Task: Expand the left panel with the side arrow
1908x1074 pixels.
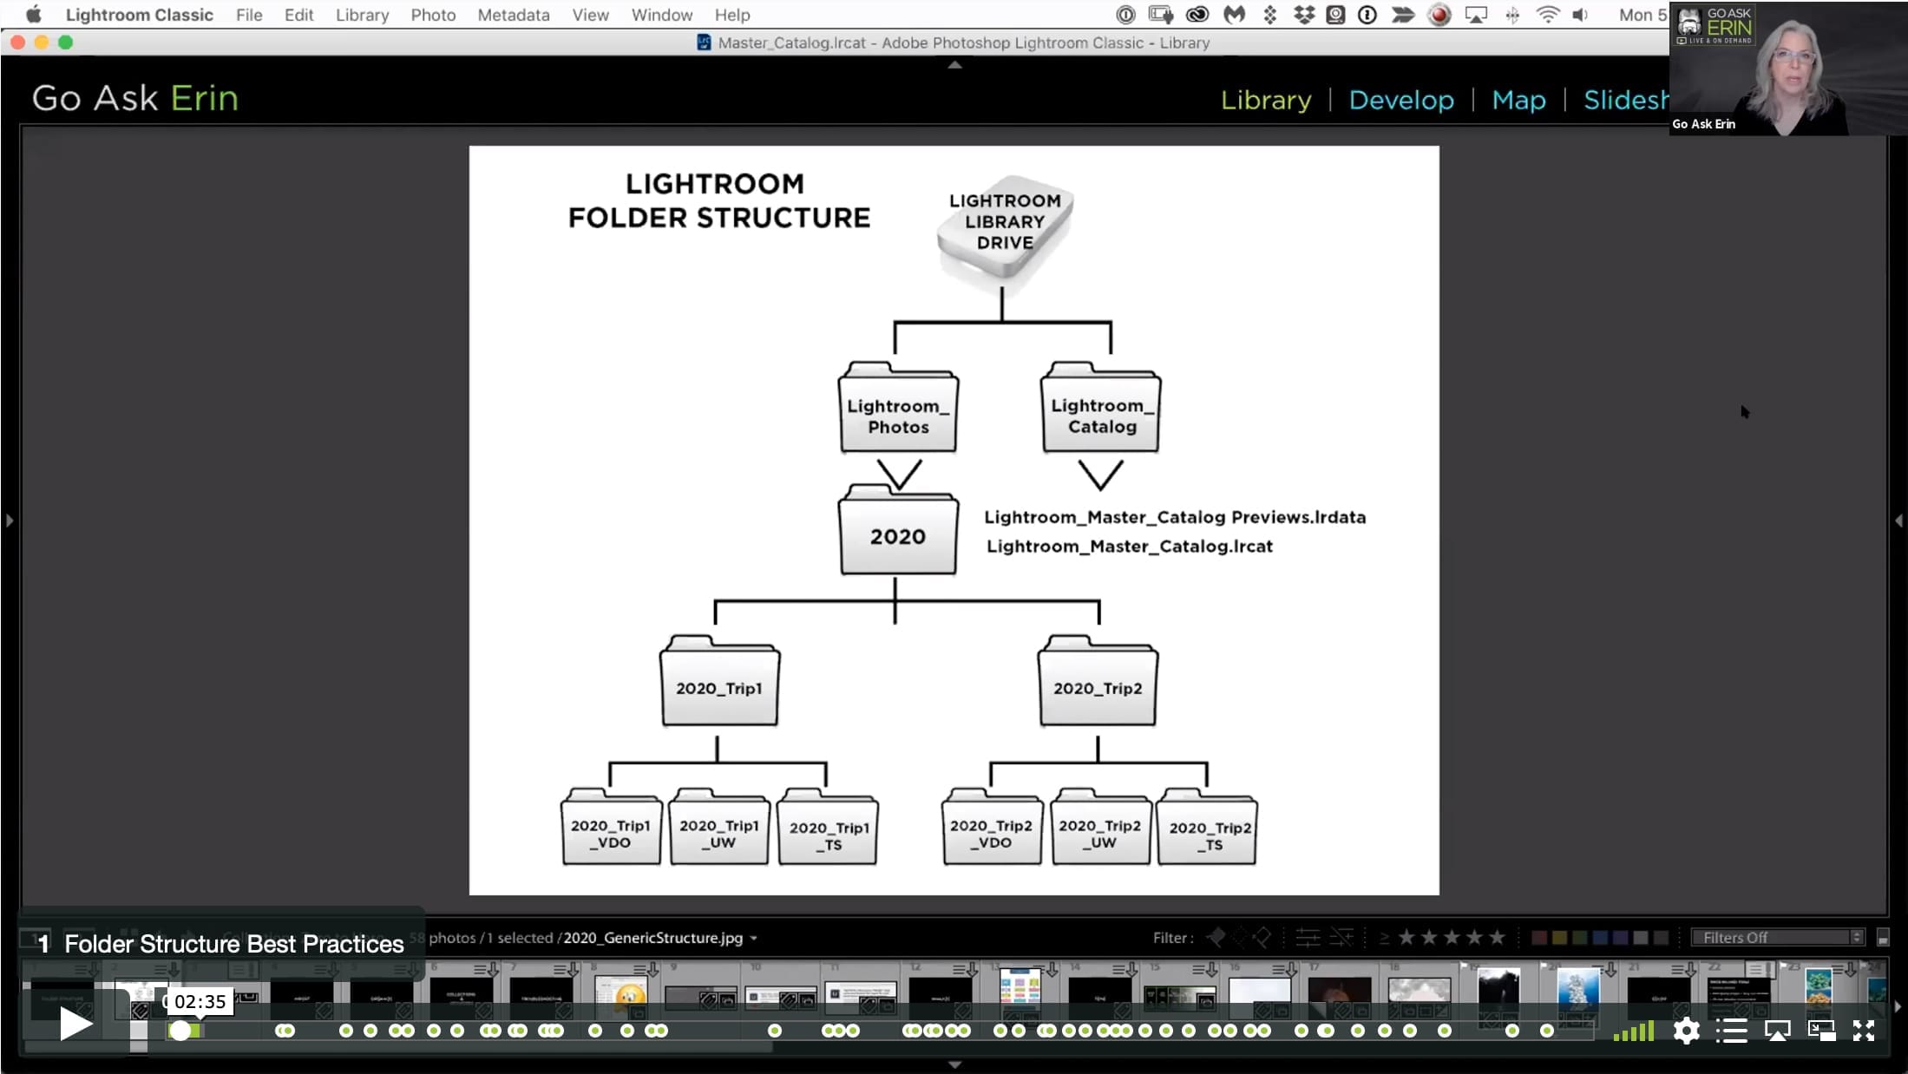Action: coord(10,521)
